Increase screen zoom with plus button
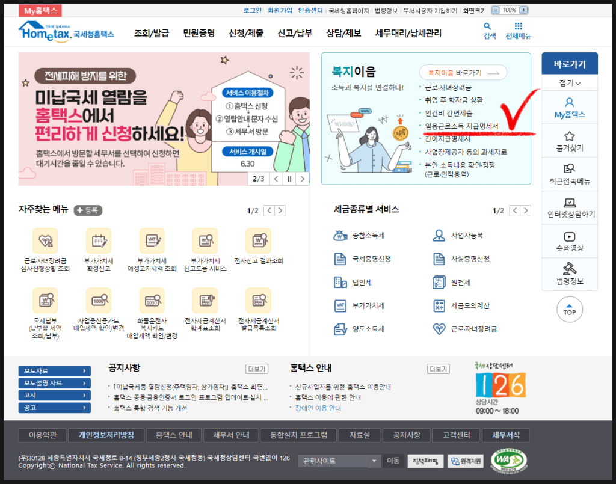Screen dimensions: 616x484 tap(523, 10)
